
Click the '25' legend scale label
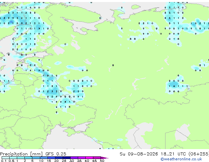coord(64,161)
